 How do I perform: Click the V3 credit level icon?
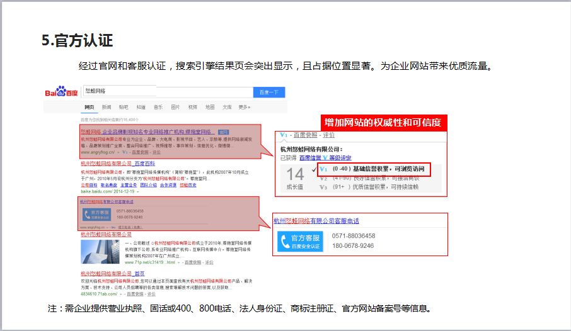(x=323, y=187)
